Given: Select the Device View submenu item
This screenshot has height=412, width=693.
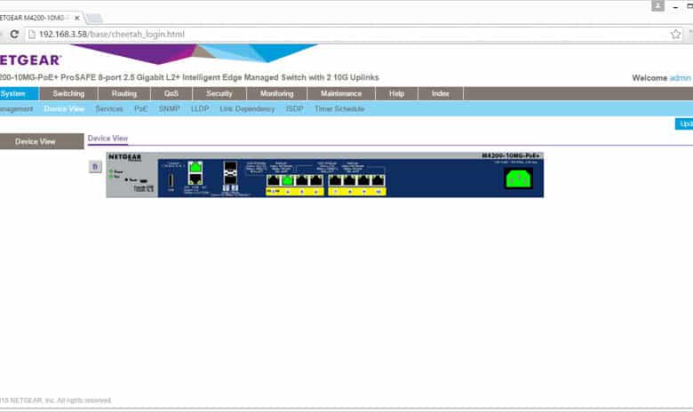Looking at the screenshot, I should pos(64,108).
